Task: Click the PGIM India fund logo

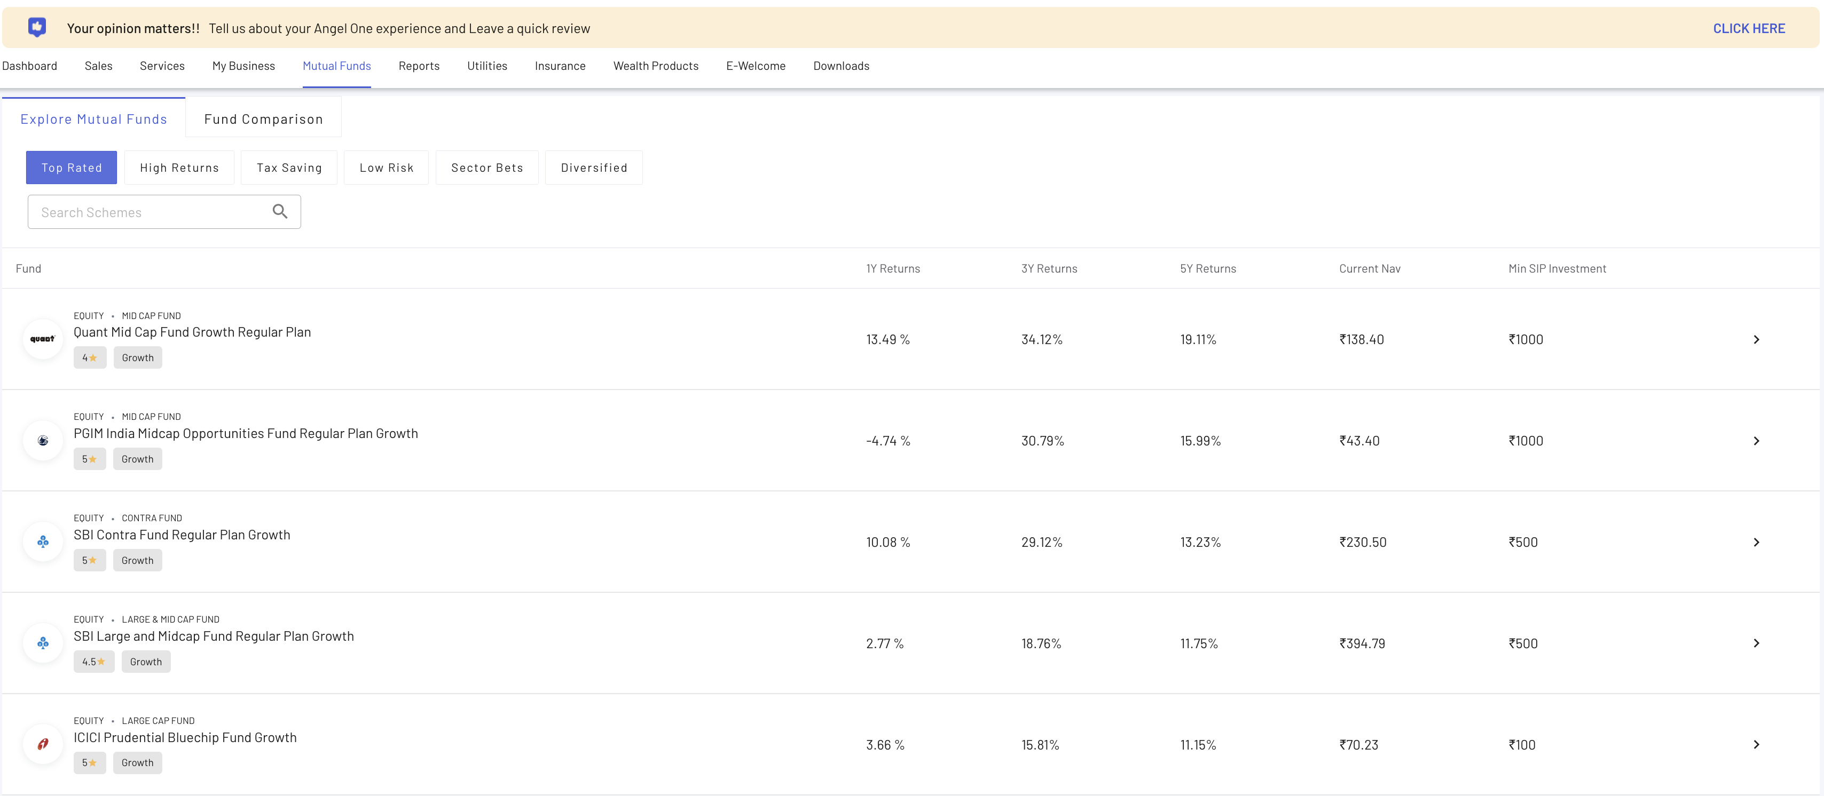Action: click(x=43, y=440)
